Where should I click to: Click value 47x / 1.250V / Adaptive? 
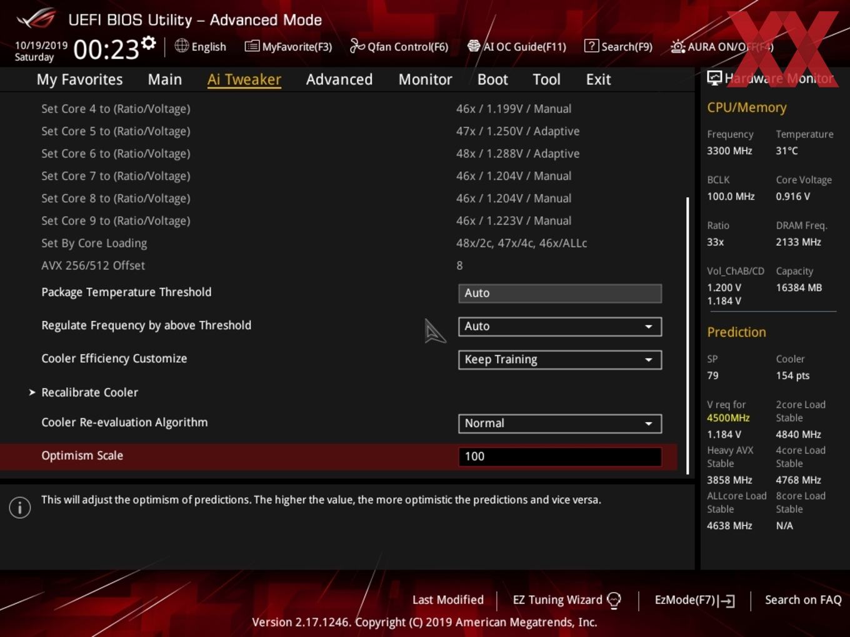coord(517,131)
